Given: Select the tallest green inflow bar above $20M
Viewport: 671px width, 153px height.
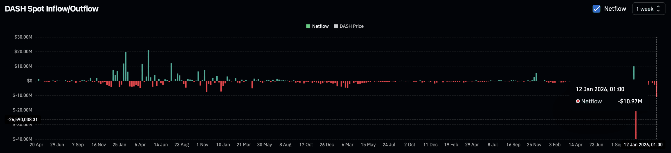Looking at the screenshot, I should tap(148, 65).
